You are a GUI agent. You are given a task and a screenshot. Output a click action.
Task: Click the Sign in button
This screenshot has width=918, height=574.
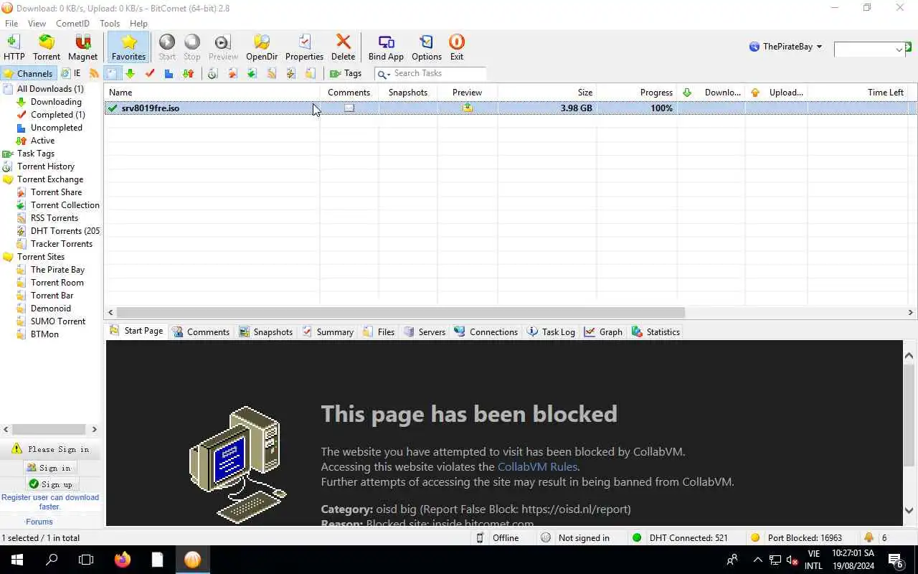tap(49, 468)
